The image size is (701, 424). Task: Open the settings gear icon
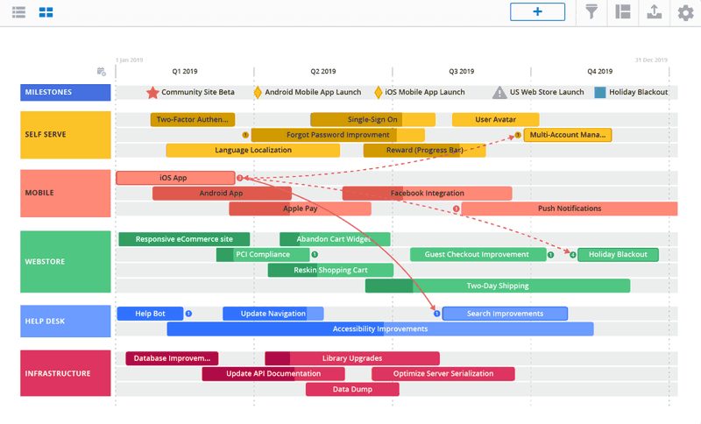(685, 12)
